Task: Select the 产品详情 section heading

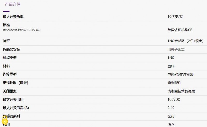Action: pos(13,4)
